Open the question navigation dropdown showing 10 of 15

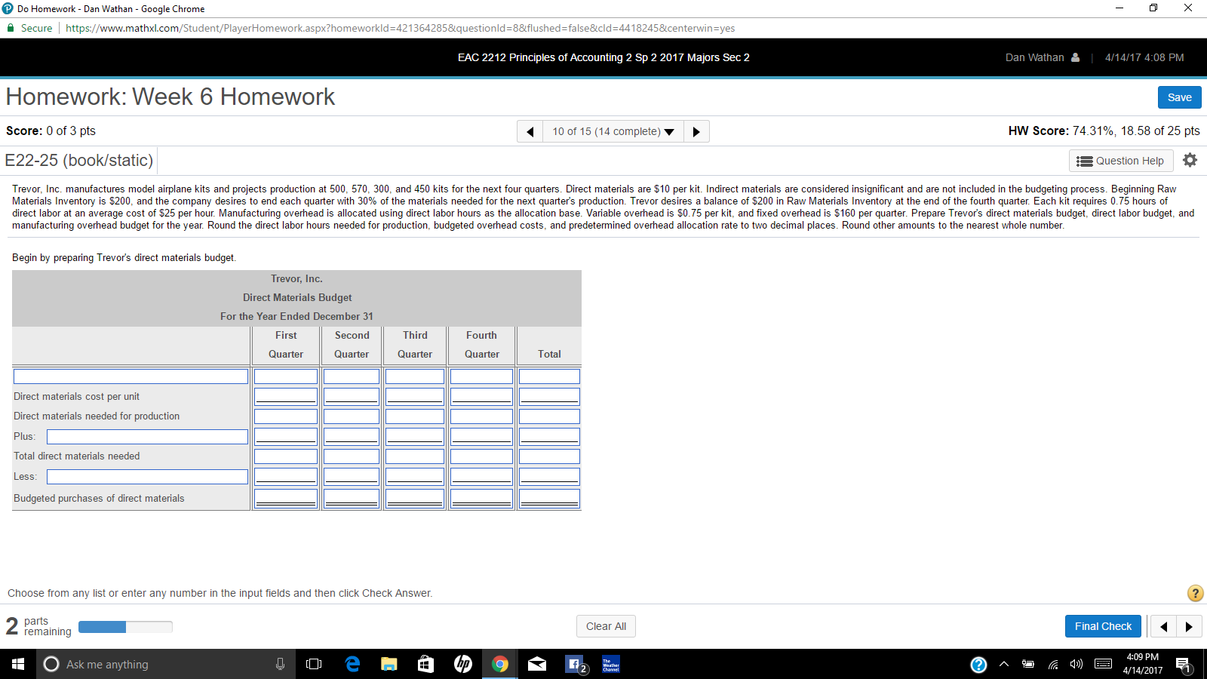coord(613,131)
